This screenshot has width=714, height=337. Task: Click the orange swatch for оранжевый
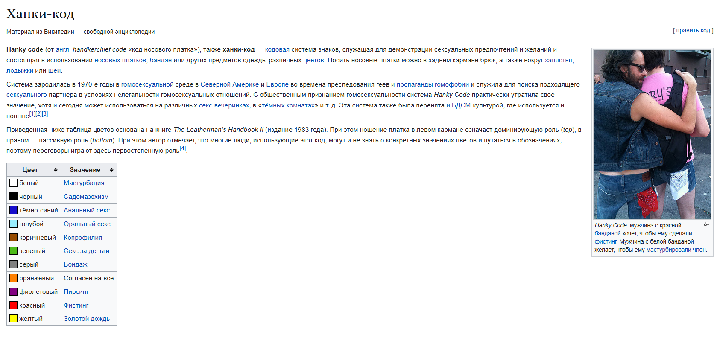(x=14, y=278)
